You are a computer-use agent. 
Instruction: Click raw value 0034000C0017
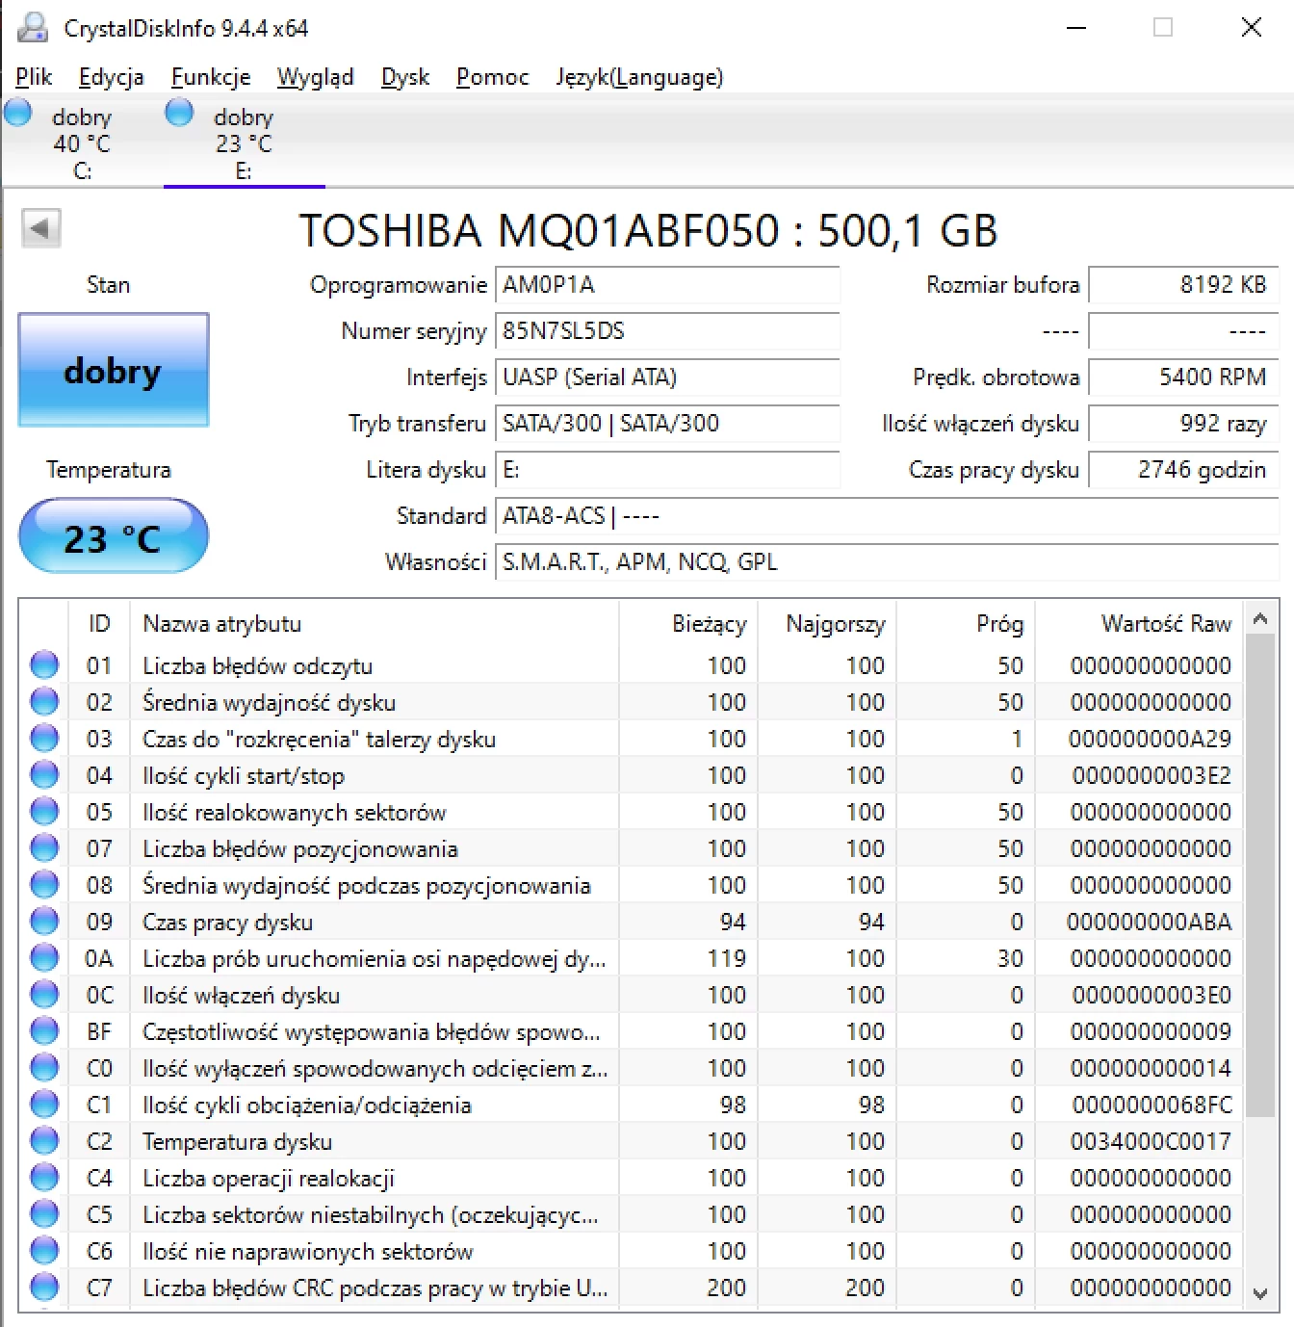tap(1151, 1141)
